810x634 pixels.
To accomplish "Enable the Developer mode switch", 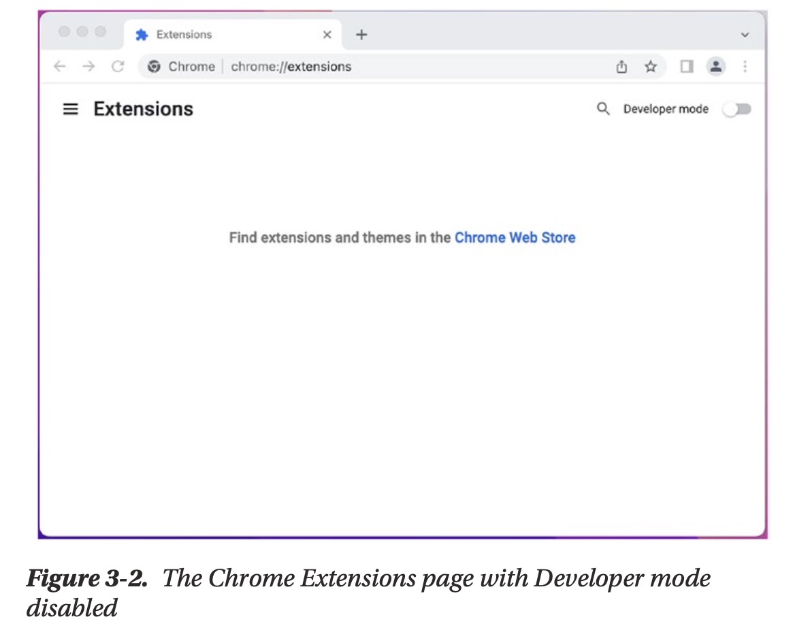I will click(x=736, y=110).
